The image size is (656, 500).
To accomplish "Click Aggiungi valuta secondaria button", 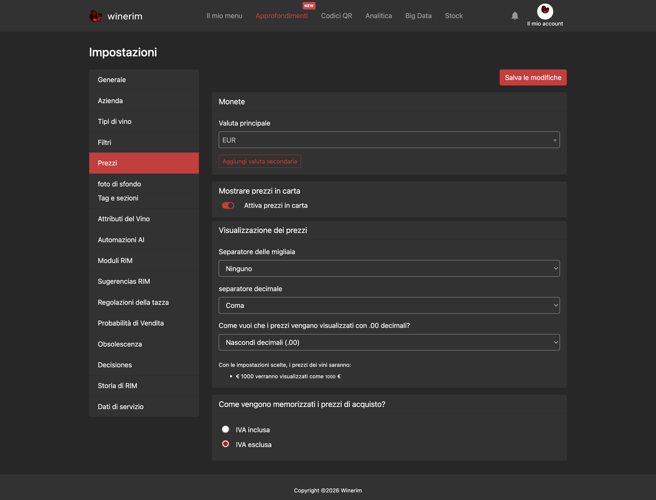I will (x=260, y=161).
